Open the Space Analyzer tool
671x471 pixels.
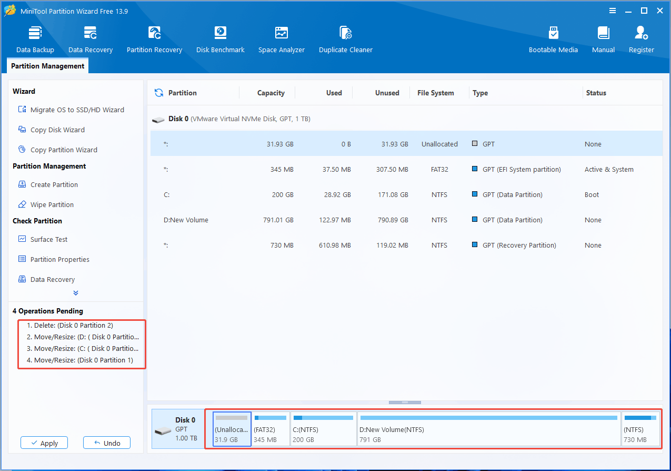pos(282,40)
